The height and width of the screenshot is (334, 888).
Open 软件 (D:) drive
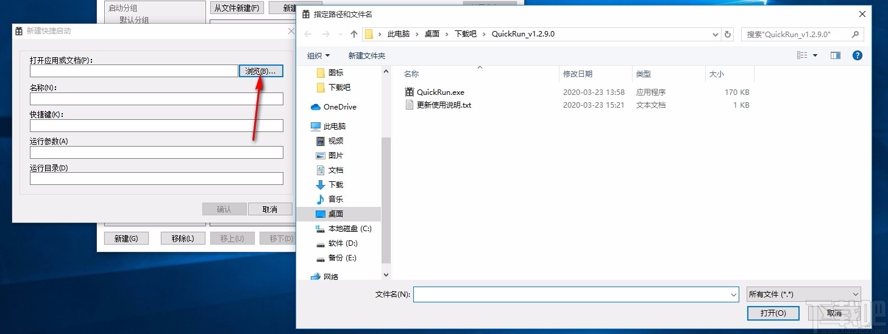pos(337,243)
